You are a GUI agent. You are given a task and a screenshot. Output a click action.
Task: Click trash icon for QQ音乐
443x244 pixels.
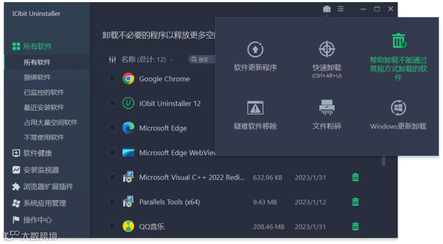click(355, 226)
